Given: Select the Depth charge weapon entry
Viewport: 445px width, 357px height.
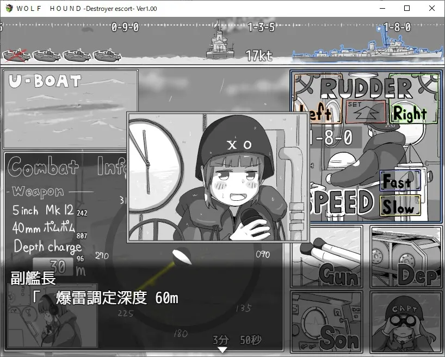Looking at the screenshot, I should point(48,247).
